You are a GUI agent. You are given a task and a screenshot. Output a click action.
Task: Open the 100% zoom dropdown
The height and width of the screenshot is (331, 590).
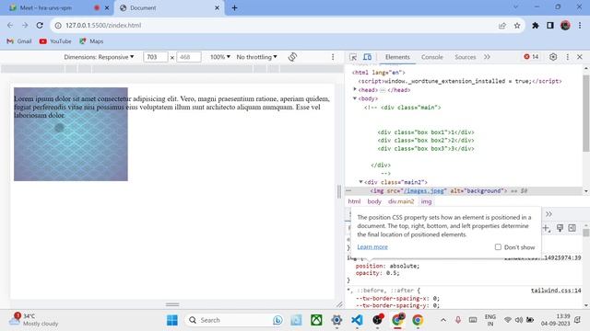(x=220, y=57)
